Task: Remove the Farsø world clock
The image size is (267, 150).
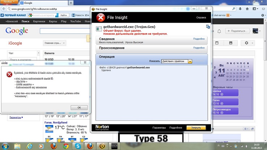Action: (222, 103)
